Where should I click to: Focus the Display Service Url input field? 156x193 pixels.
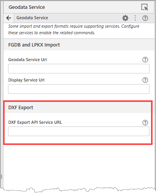pyautogui.click(x=79, y=89)
